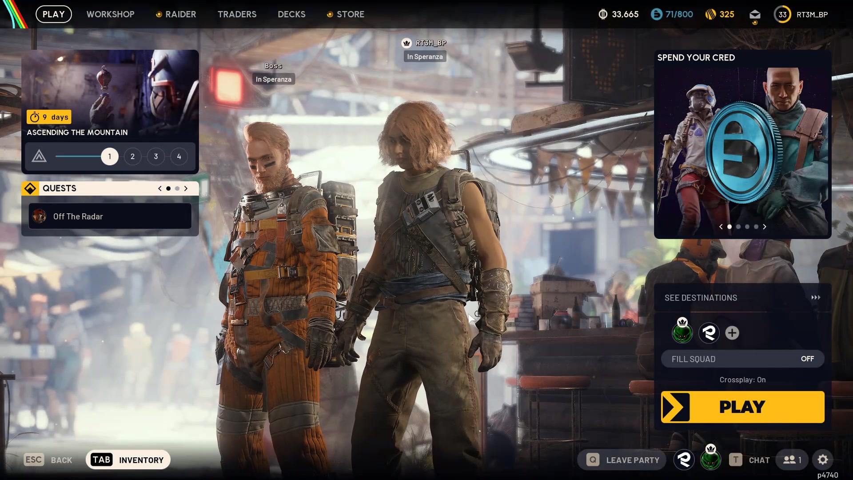The image size is (853, 480).
Task: Open the Chat button
Action: point(749,460)
